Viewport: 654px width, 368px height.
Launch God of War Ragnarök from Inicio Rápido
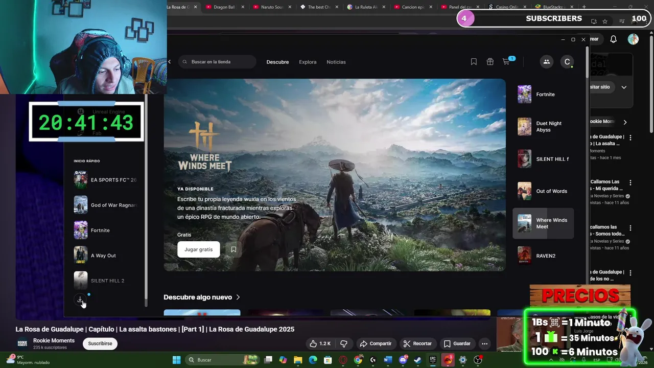pos(106,205)
